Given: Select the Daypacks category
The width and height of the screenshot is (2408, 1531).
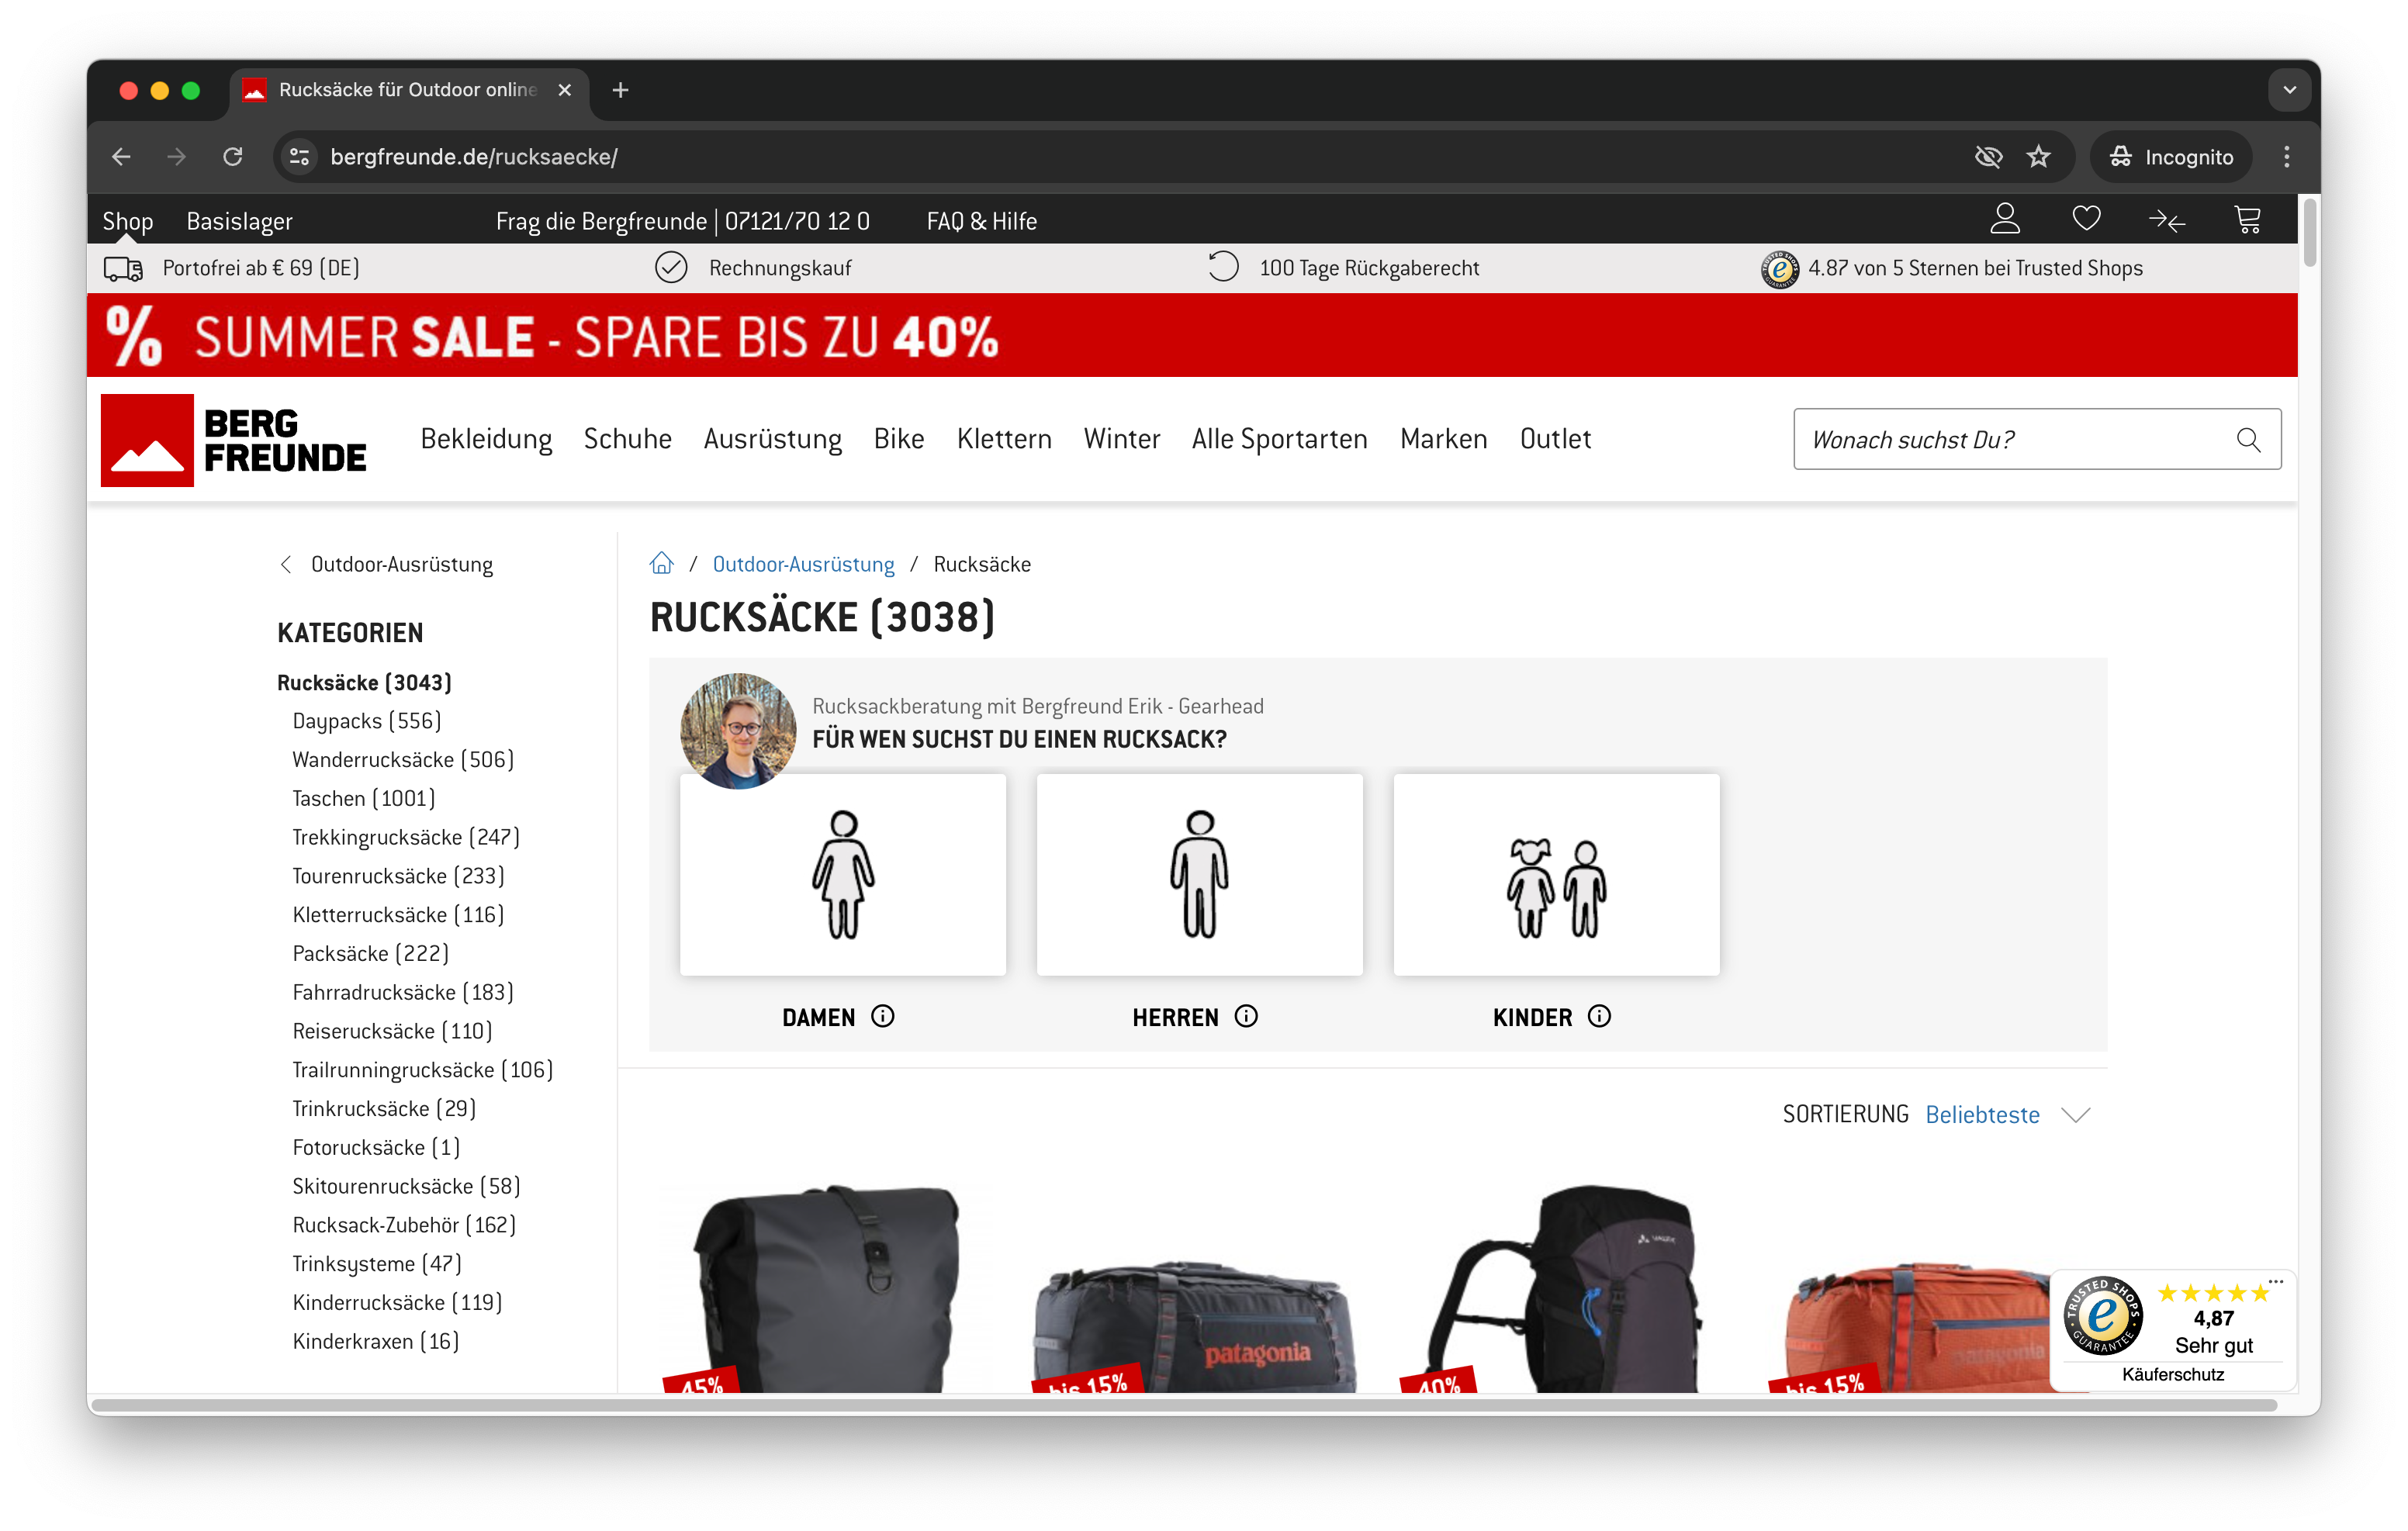Looking at the screenshot, I should click(x=366, y=721).
